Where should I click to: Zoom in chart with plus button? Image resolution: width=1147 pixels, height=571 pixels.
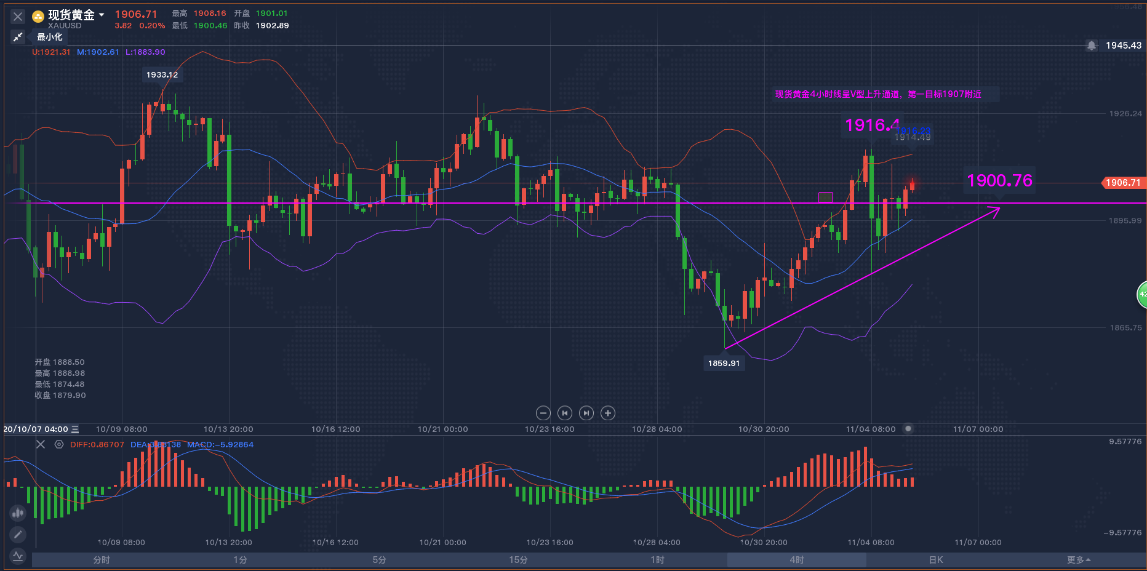tap(608, 413)
